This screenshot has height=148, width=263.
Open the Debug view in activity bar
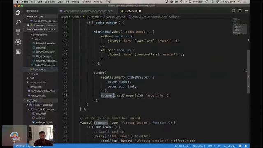[x=18, y=42]
